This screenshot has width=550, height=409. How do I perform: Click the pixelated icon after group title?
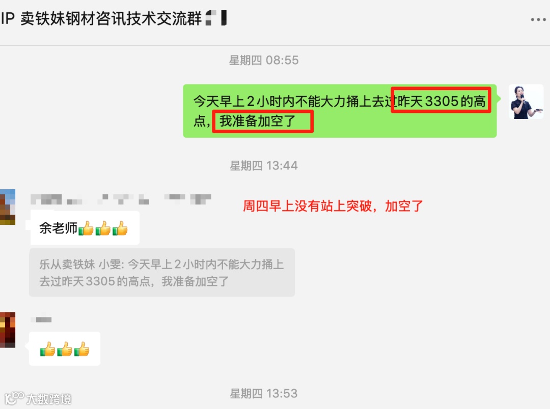[x=216, y=18]
